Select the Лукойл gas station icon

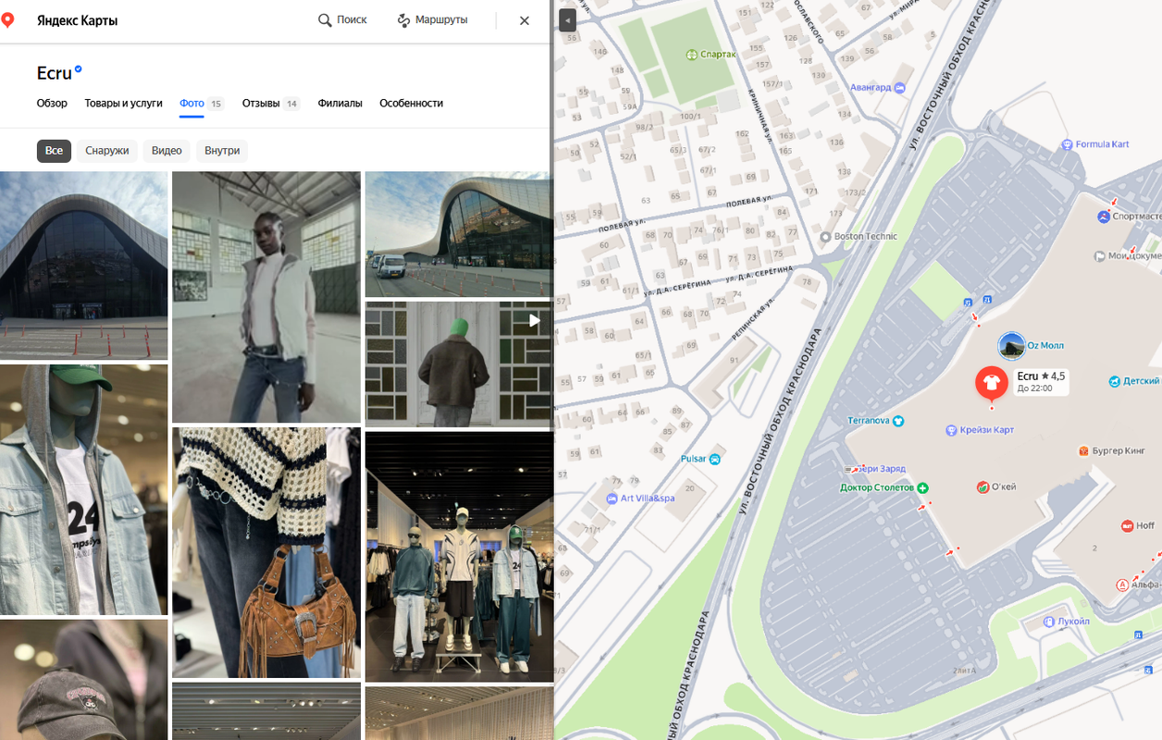click(1049, 622)
